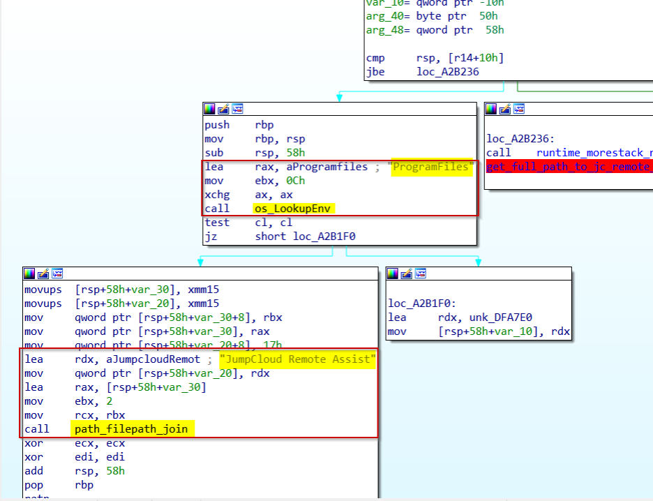653x501 pixels.
Task: Click the group nodes icon on the path_filepath_join block
Action: pyautogui.click(x=57, y=273)
